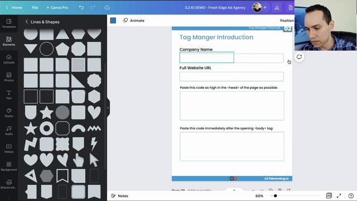357x201 pixels.
Task: Click the 60% zoom level
Action: point(259,196)
